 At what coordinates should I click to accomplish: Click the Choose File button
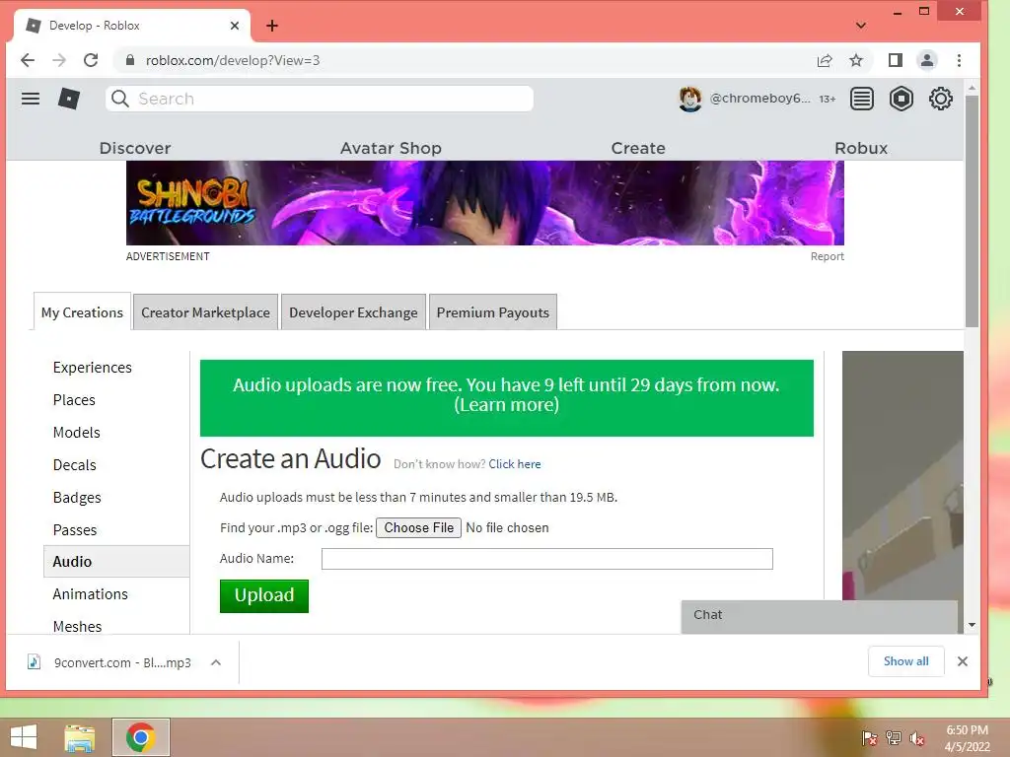pos(418,528)
